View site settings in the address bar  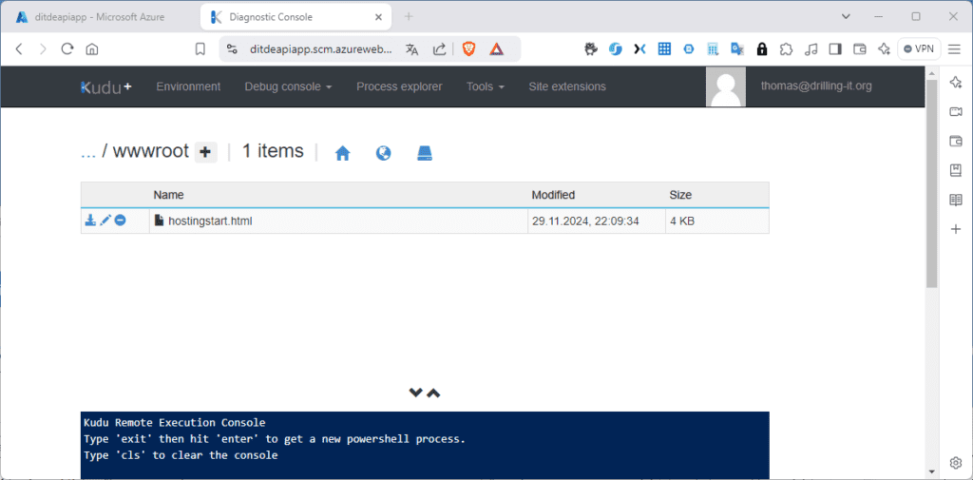click(x=232, y=49)
